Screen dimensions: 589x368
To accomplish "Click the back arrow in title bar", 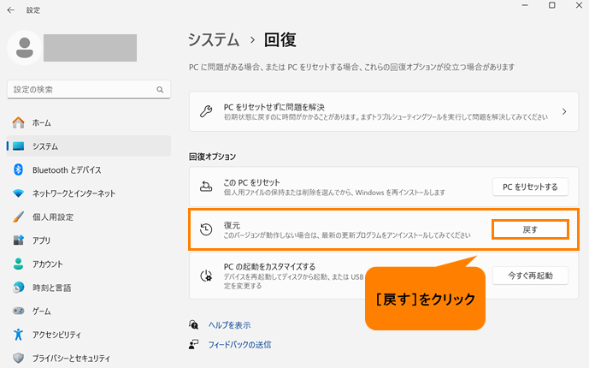I will pyautogui.click(x=11, y=9).
